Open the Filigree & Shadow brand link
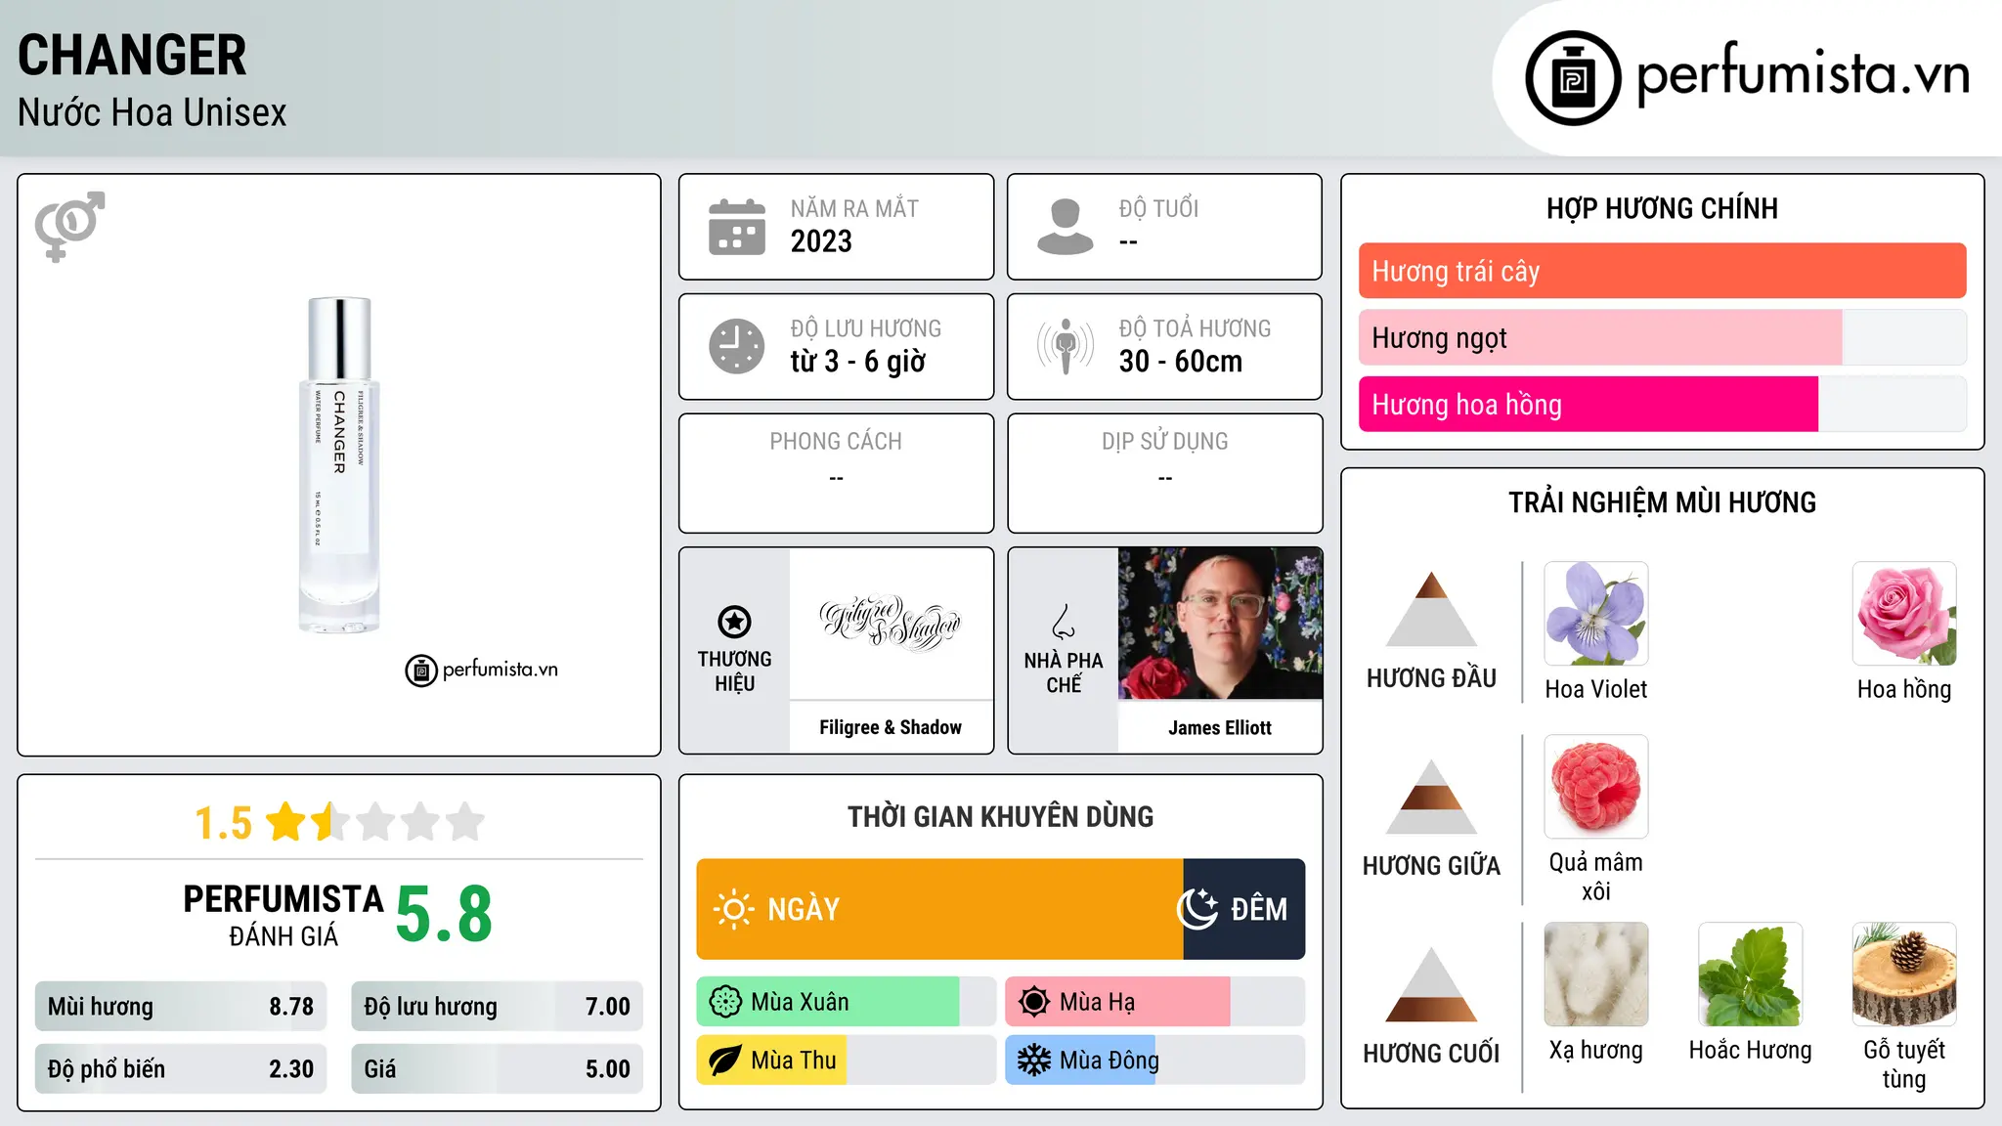The image size is (2002, 1126). (x=891, y=727)
